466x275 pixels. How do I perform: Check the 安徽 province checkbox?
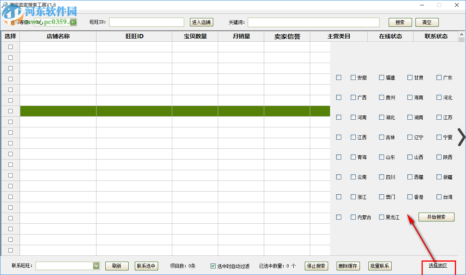tap(353, 77)
